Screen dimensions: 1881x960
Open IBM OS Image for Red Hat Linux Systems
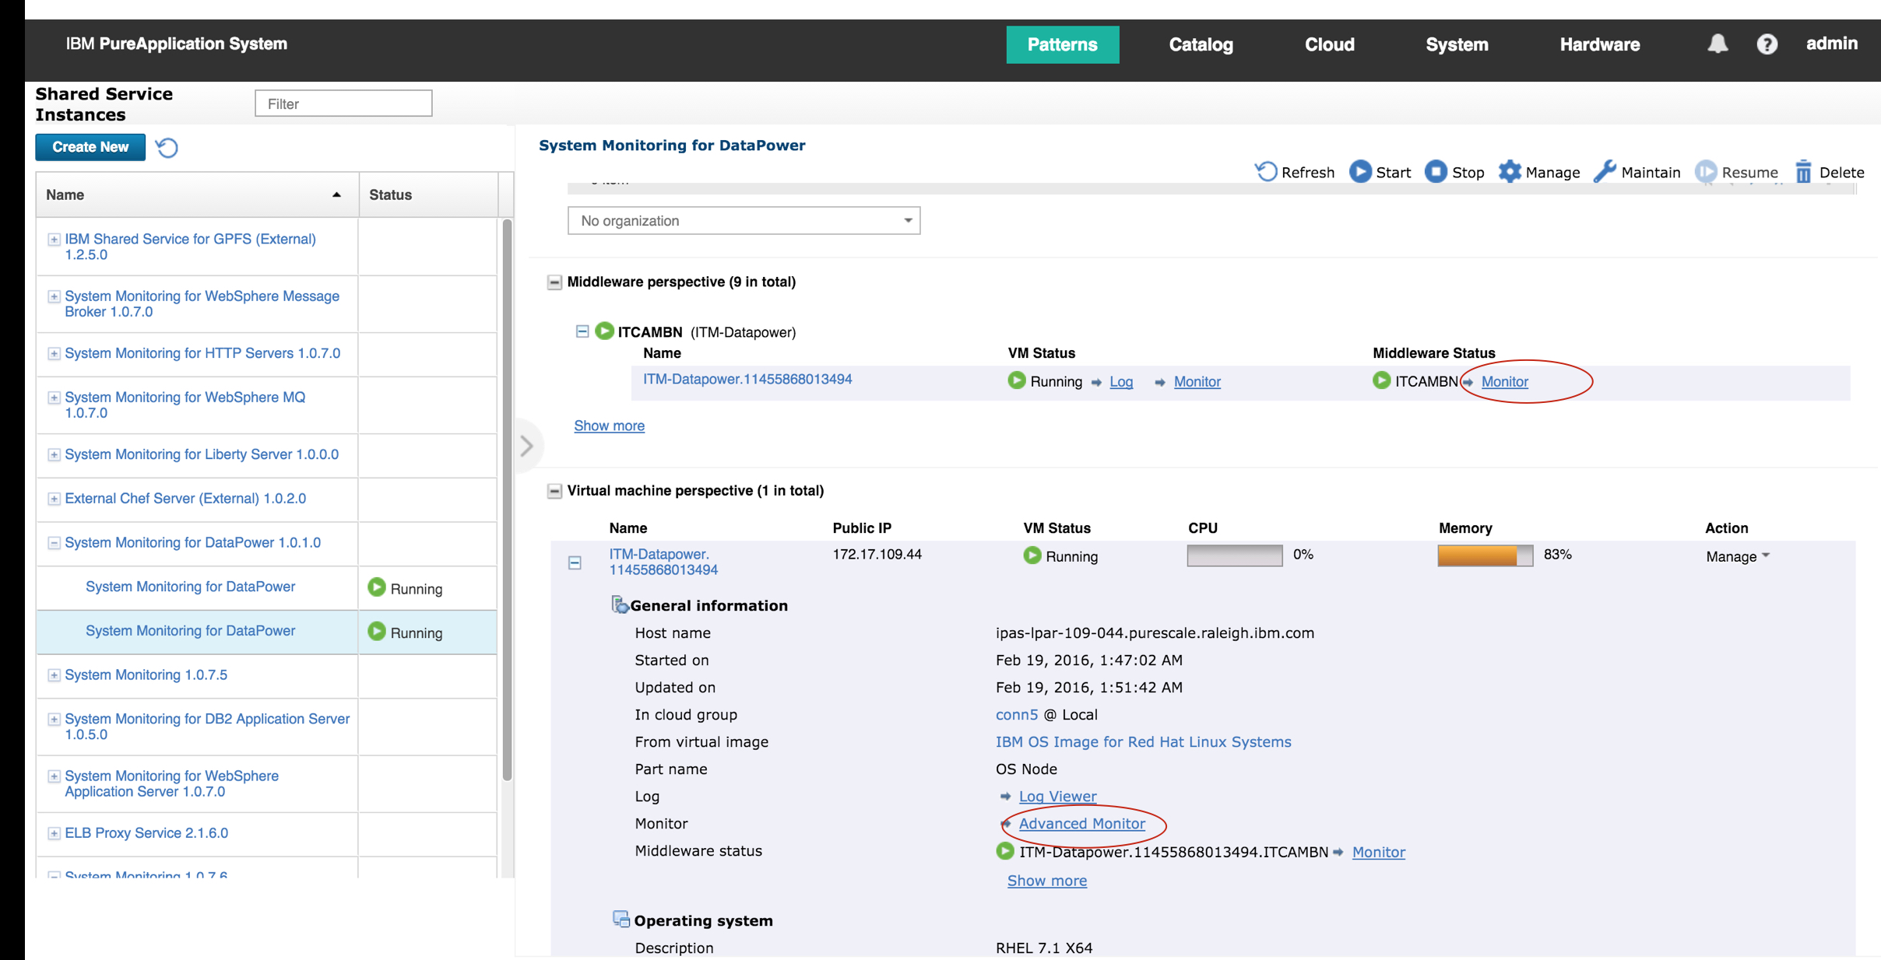tap(1143, 741)
